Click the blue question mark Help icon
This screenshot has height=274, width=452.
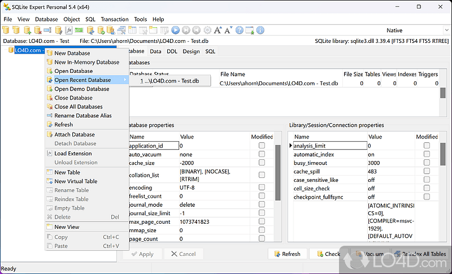239,30
